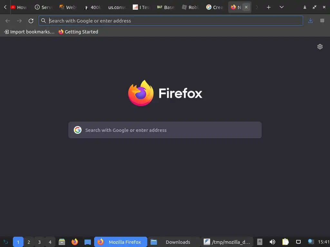
Task: Switch to workspace 1
Action: [x=18, y=242]
